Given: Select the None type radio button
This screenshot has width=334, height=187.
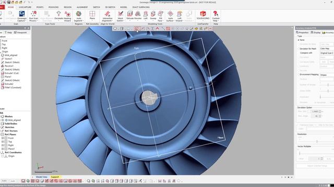Looking at the screenshot, I should point(299,40).
